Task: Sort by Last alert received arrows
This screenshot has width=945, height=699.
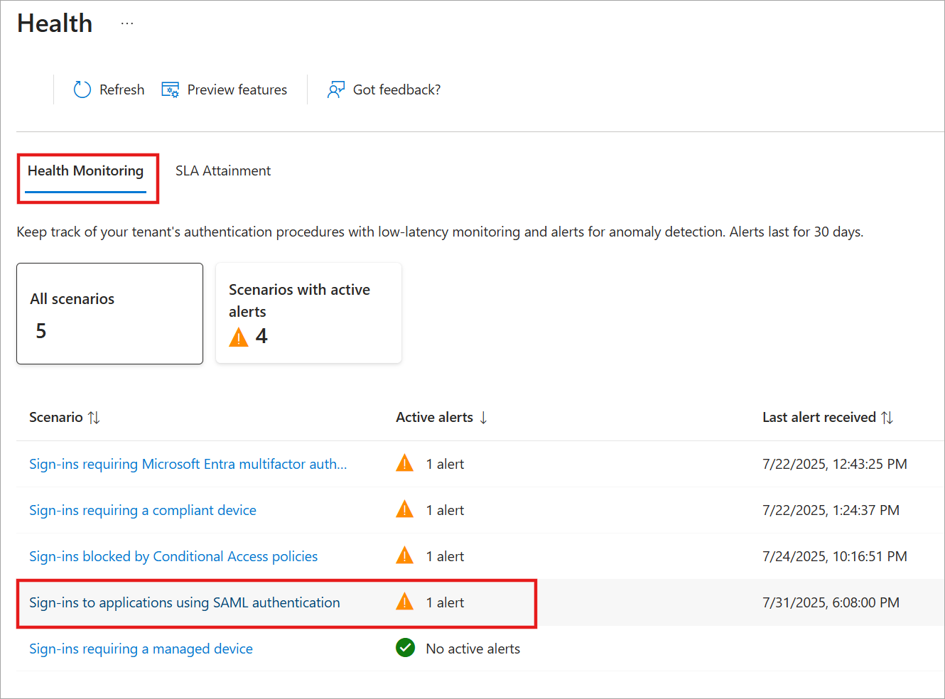Action: point(887,418)
